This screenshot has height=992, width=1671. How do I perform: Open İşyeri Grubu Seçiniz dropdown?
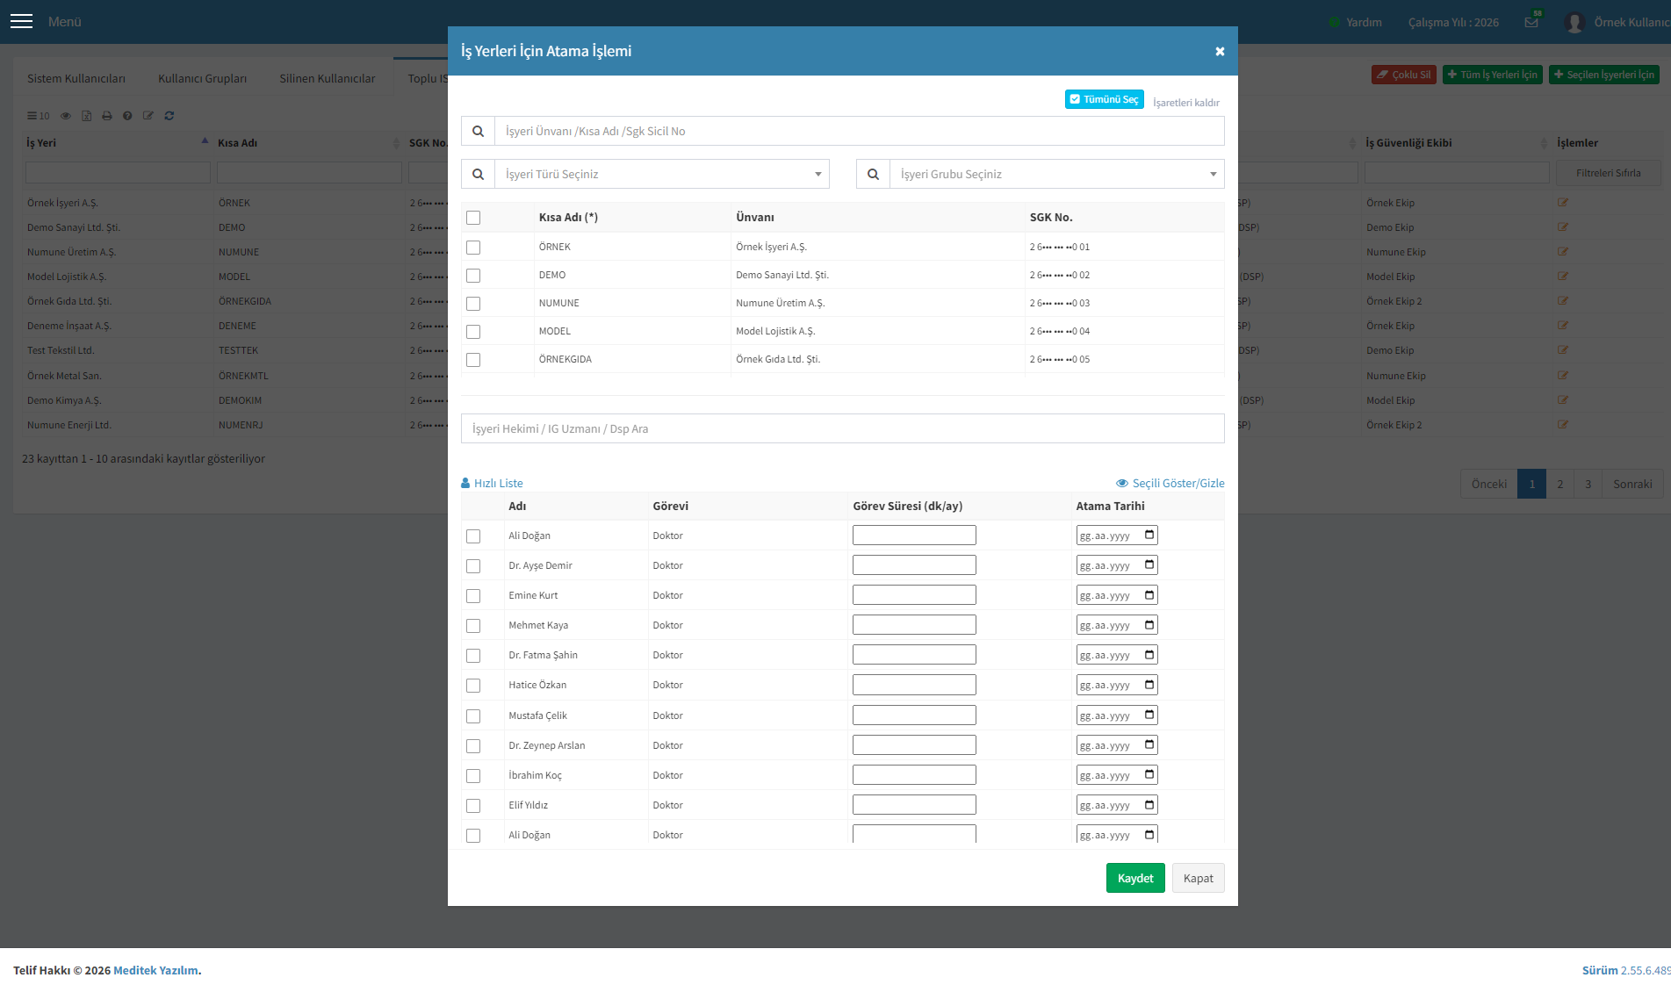coord(1057,174)
